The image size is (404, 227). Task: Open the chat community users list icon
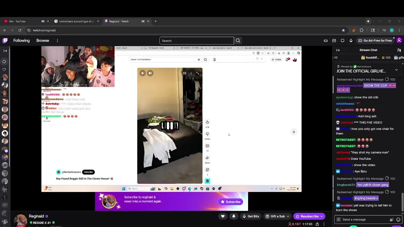(399, 50)
